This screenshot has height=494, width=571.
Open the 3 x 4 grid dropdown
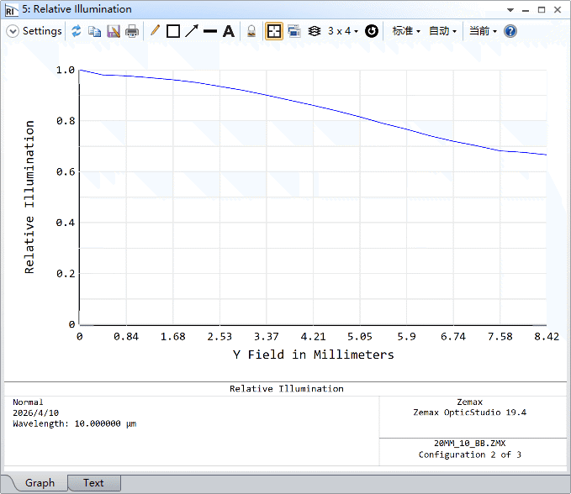342,31
